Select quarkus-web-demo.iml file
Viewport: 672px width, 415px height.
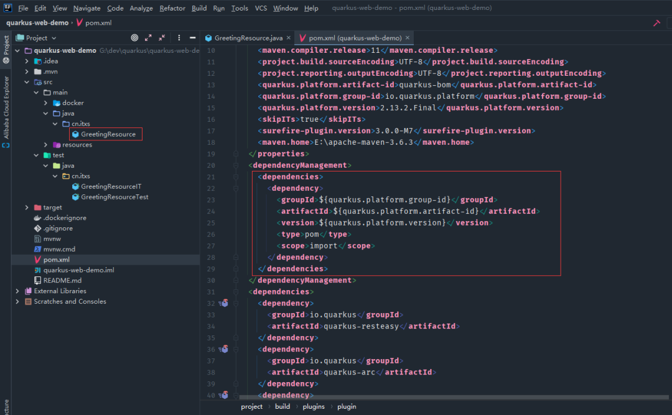point(78,270)
